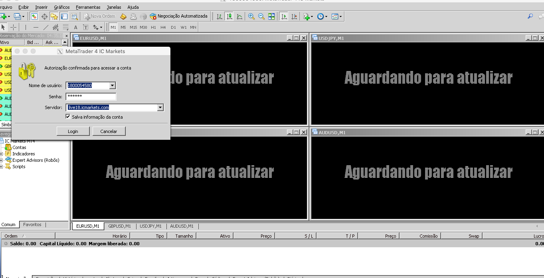Draw vertical line tool
The width and height of the screenshot is (544, 278).
[x=26, y=27]
